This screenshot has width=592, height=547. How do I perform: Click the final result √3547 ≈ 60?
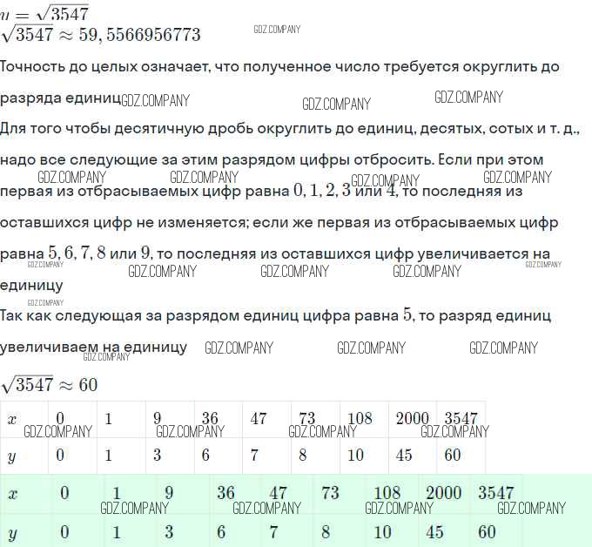[x=50, y=384]
